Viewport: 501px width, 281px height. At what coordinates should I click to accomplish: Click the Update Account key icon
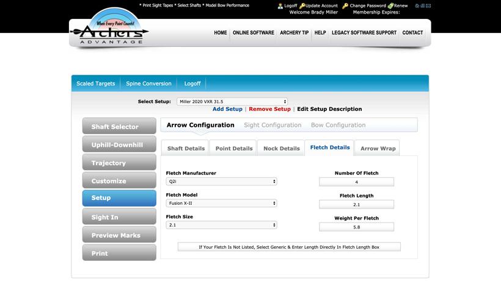coord(302,5)
